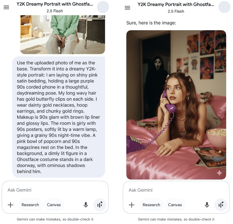Image resolution: width=233 pixels, height=224 pixels.
Task: Open the generated Ghostface portrait image
Action: pyautogui.click(x=176, y=105)
